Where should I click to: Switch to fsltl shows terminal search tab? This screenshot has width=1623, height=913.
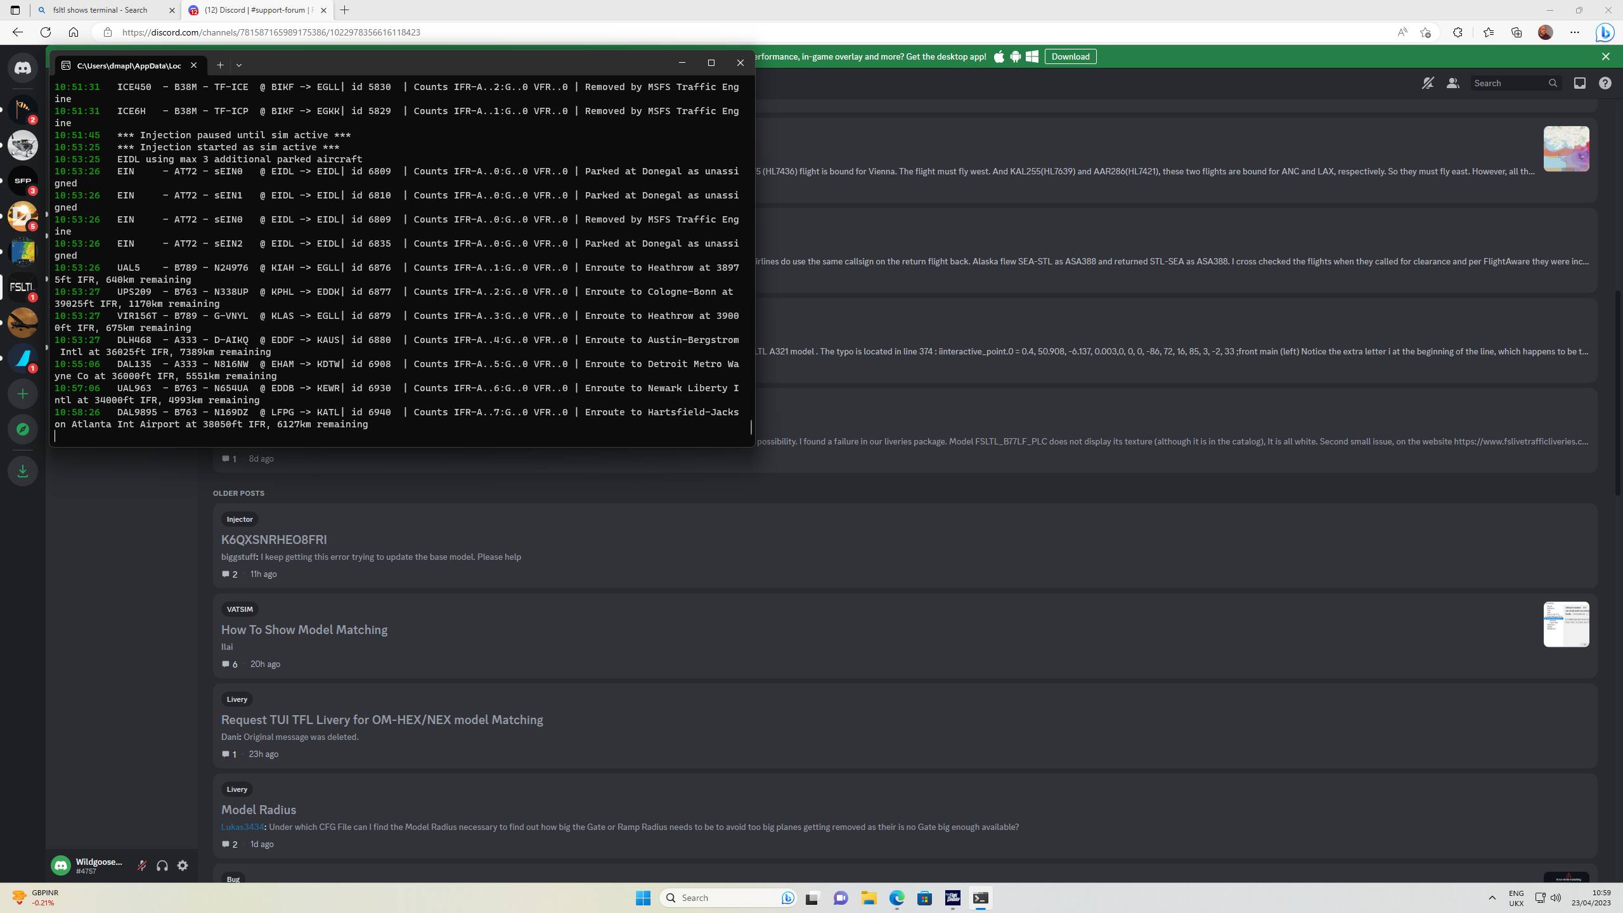[100, 10]
